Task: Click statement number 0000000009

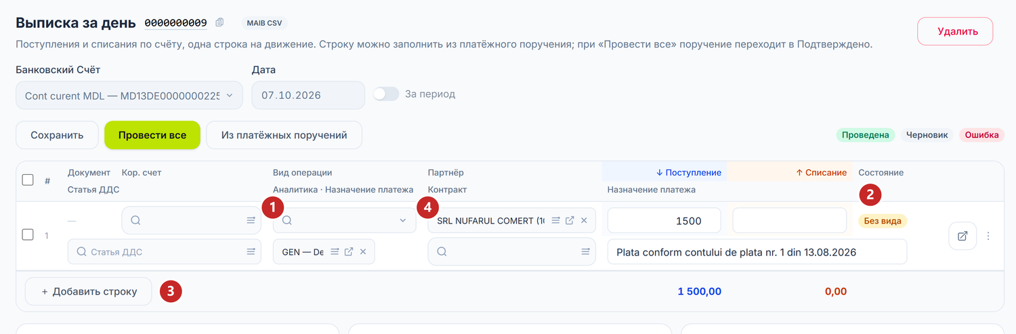Action: 176,22
